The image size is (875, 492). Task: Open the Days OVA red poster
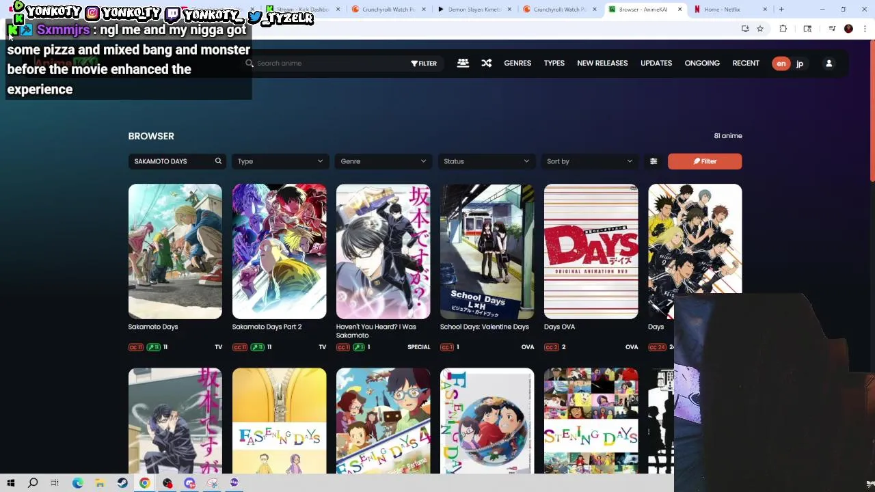click(591, 251)
